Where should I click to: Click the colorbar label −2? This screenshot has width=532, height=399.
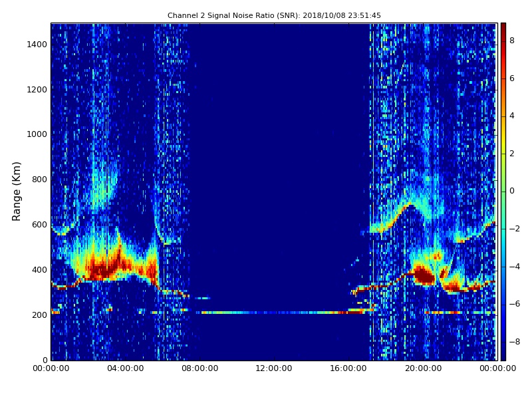tap(514, 228)
